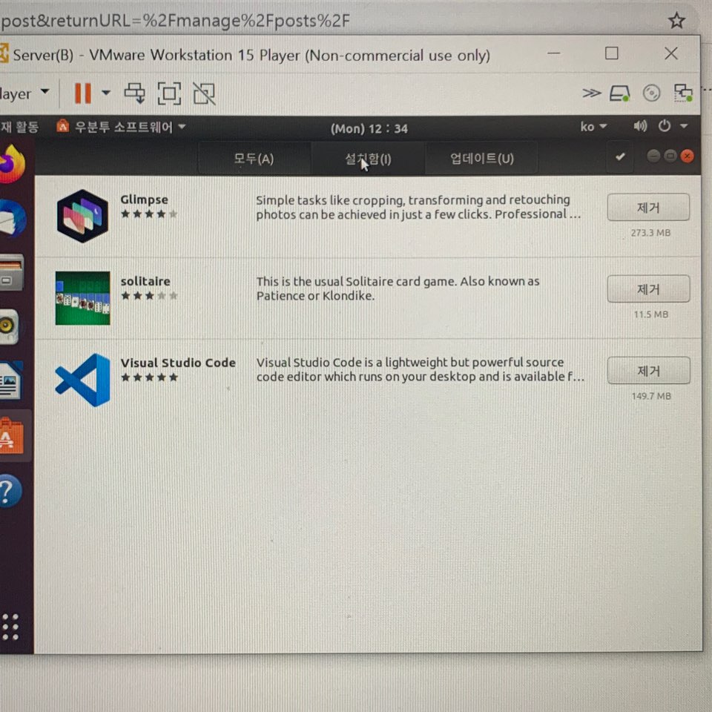The height and width of the screenshot is (712, 712).
Task: Select the solitaire app title
Action: 145,281
